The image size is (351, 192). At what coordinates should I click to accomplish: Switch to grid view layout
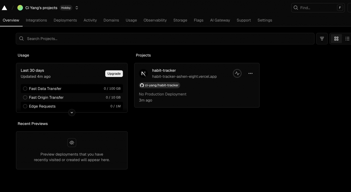click(x=336, y=39)
